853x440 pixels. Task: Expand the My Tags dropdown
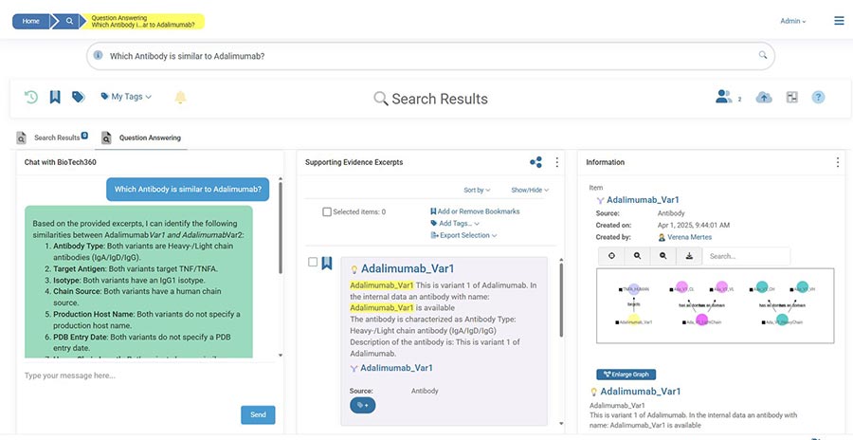[x=126, y=97]
